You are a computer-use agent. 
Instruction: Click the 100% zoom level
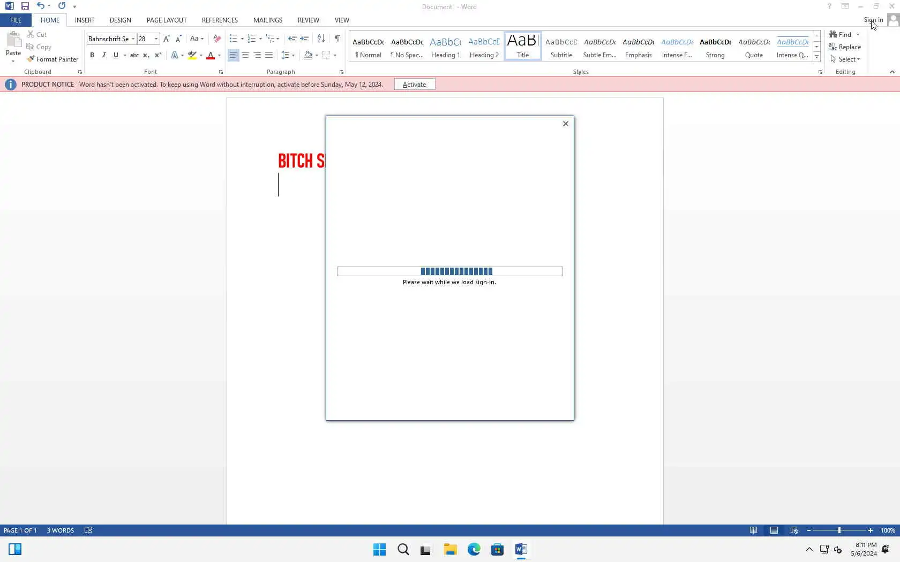[888, 530]
